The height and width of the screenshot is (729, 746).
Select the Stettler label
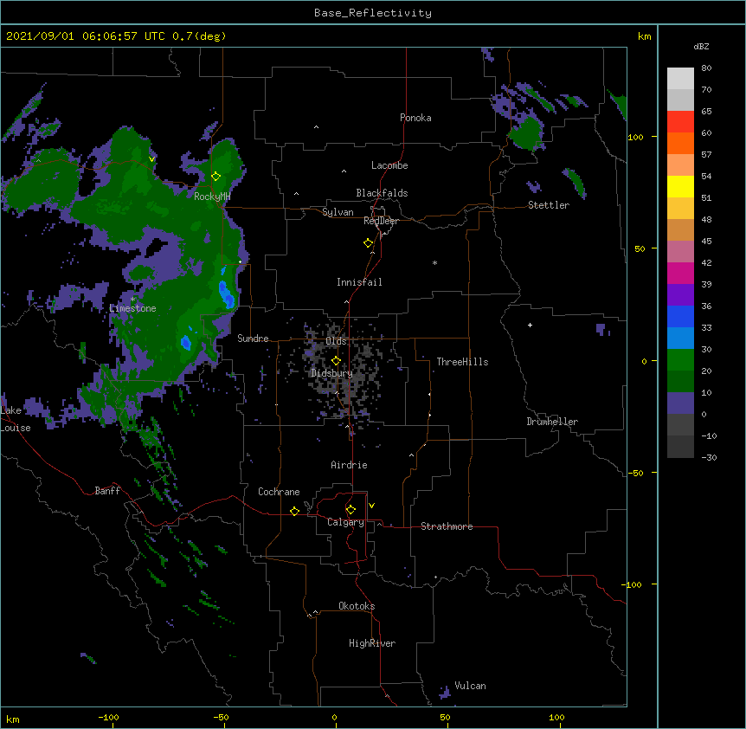[x=549, y=205]
